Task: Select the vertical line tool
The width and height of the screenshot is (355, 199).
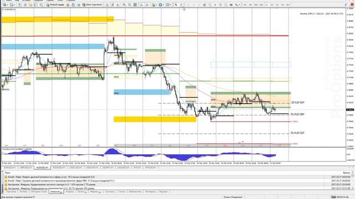Action: [188, 4]
